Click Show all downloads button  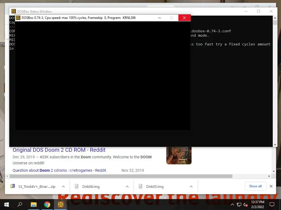pos(255,186)
